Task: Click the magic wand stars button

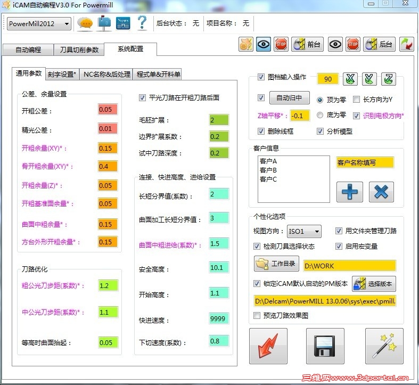Action: [384, 346]
